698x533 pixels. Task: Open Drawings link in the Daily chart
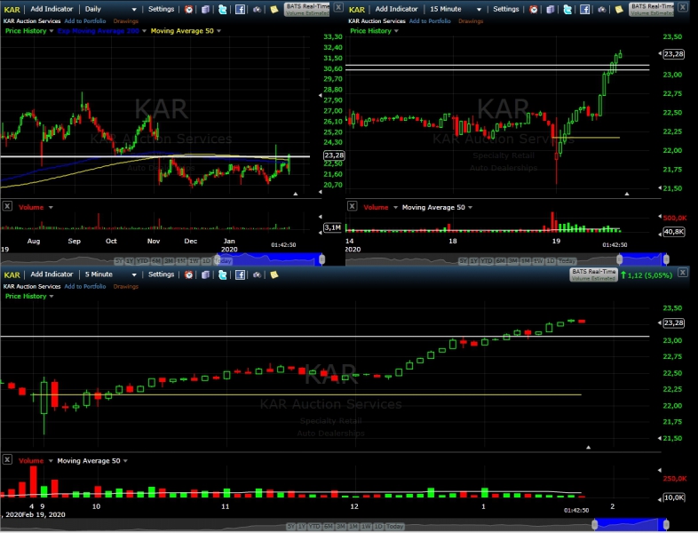[x=125, y=21]
